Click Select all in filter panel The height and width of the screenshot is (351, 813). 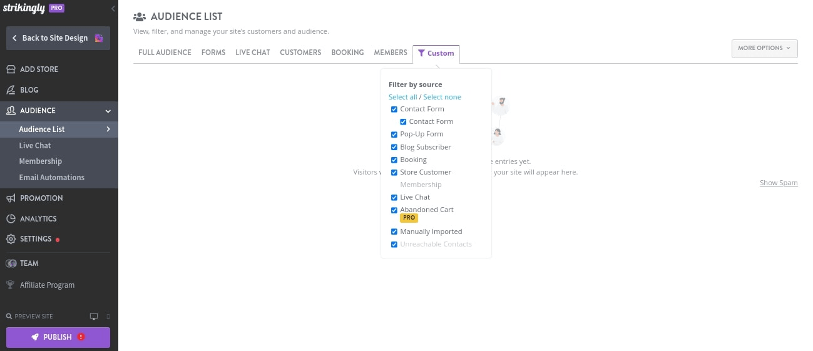402,97
